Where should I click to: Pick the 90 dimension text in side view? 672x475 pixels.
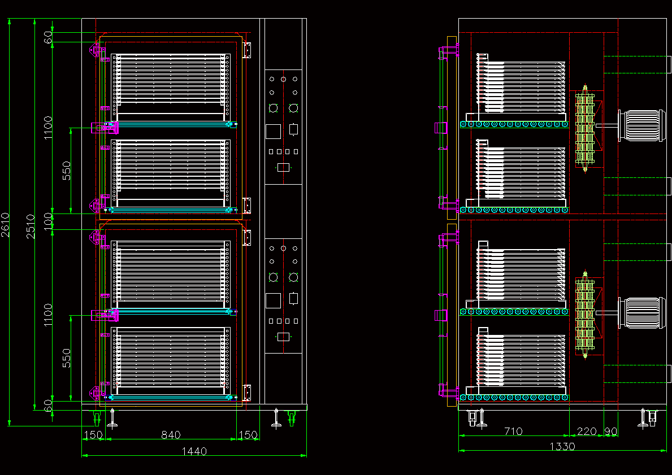click(611, 432)
